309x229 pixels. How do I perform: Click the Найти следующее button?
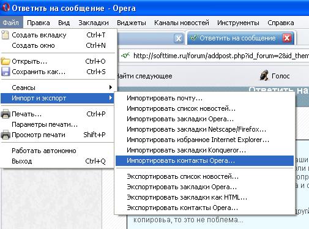(x=144, y=76)
